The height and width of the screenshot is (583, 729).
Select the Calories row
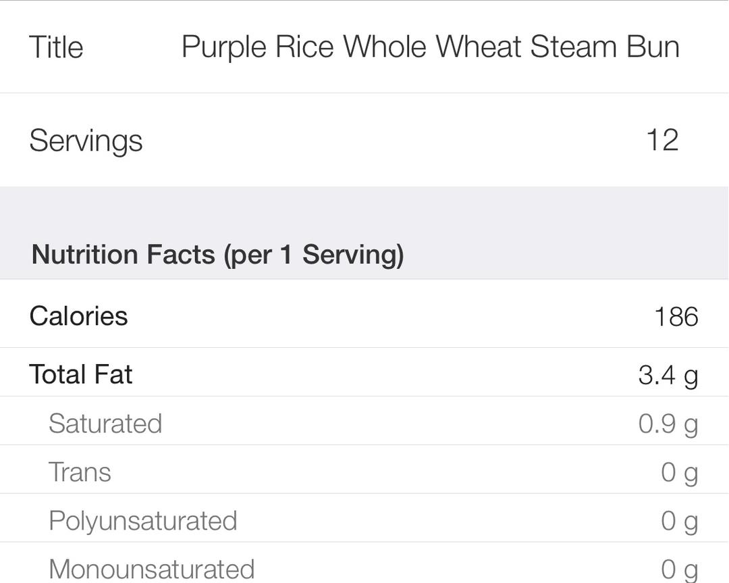point(364,315)
